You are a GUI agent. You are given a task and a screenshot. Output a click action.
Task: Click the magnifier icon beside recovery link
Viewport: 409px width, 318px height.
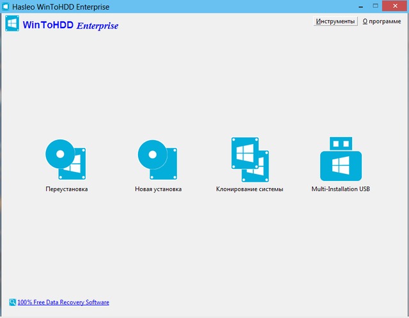point(13,302)
